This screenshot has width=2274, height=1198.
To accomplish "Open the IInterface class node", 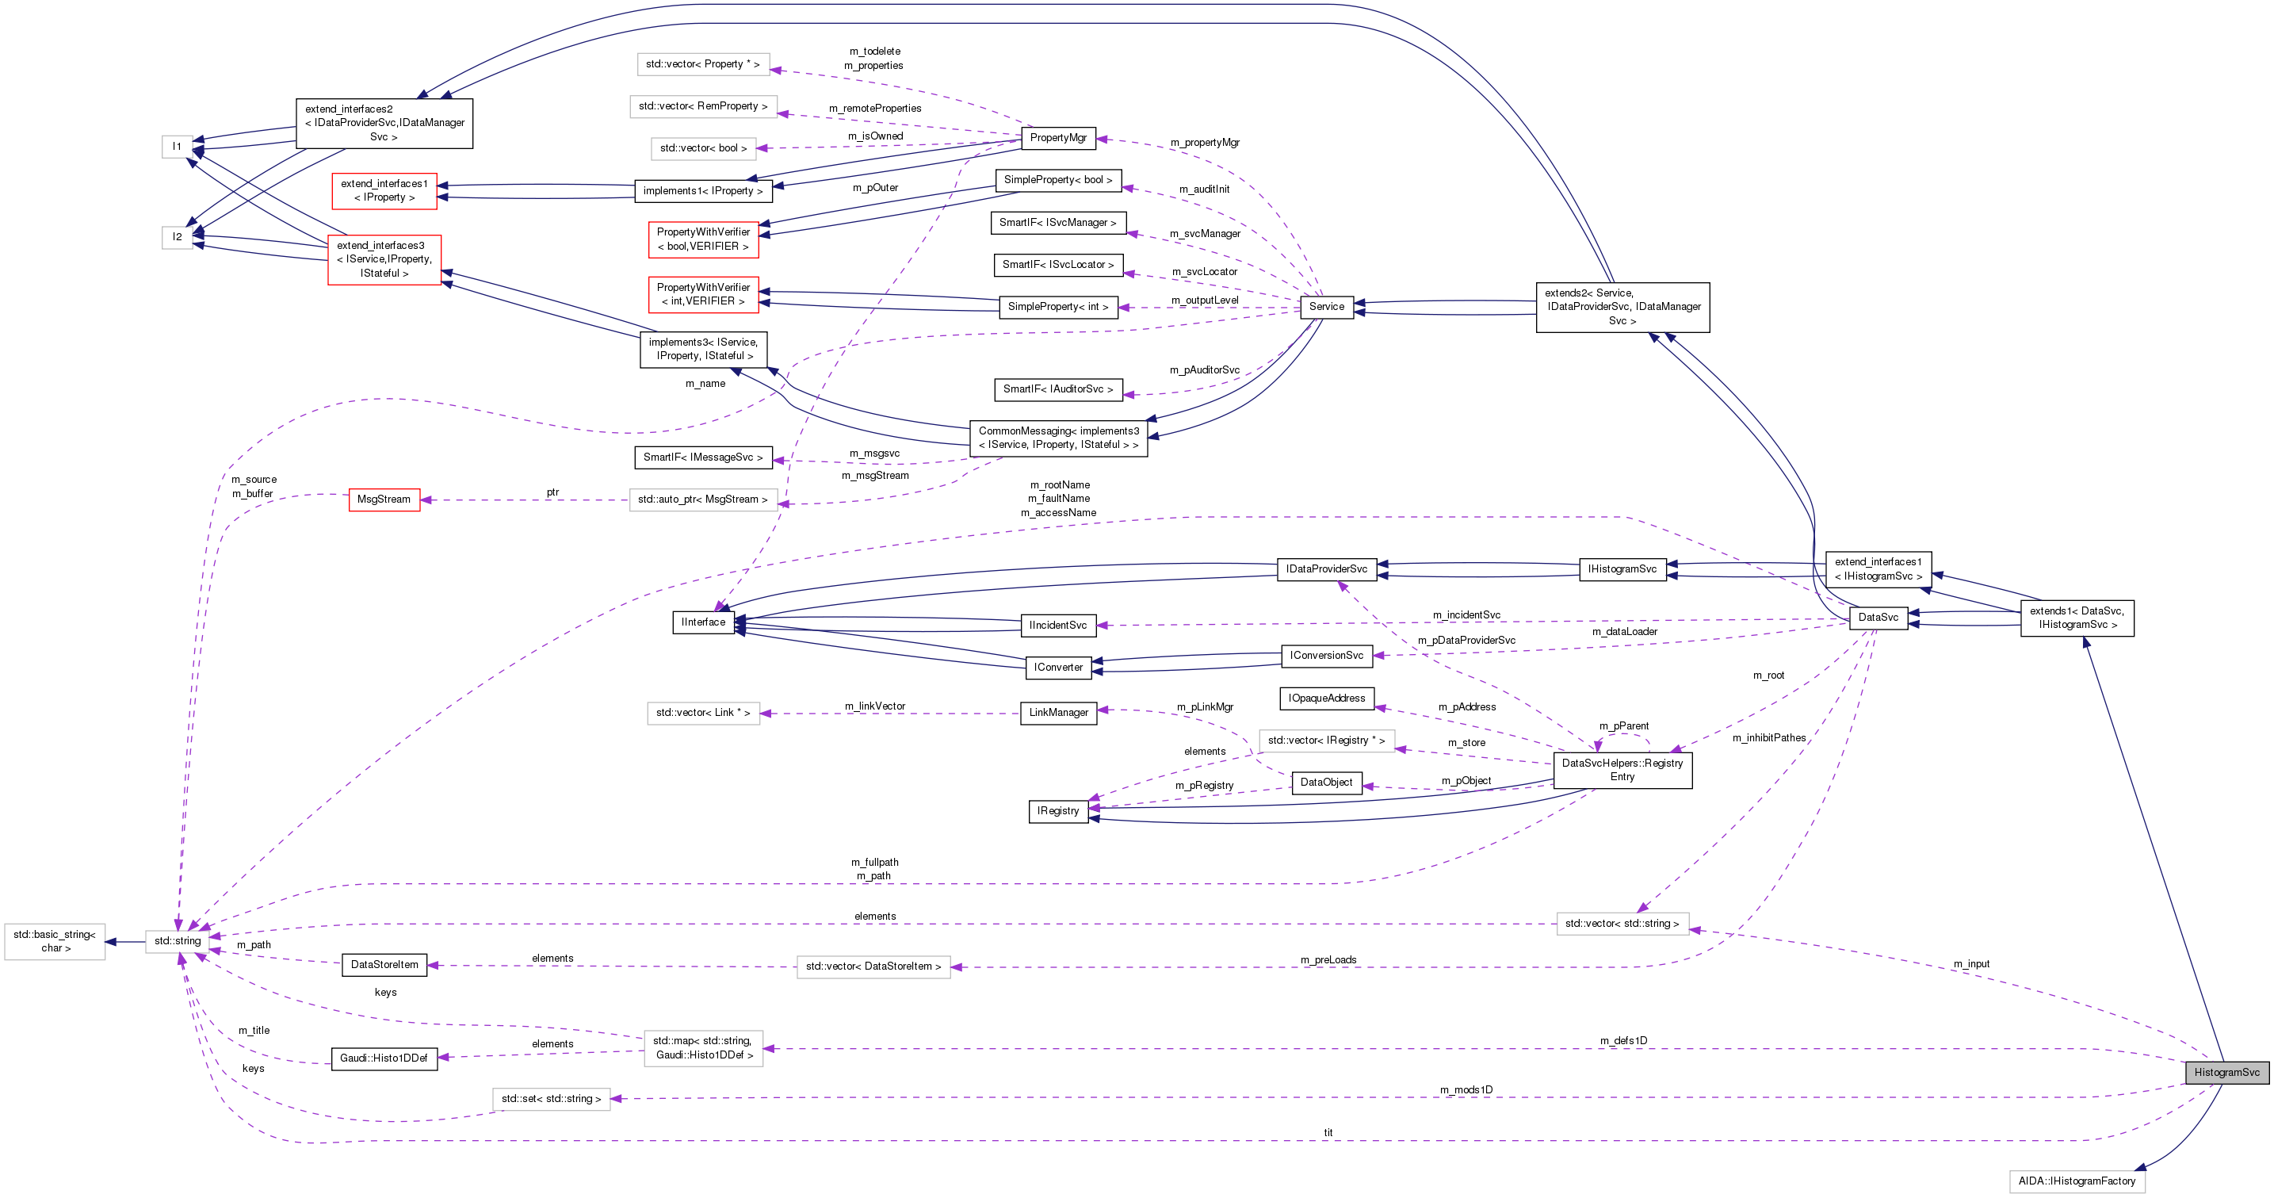I will coord(704,622).
